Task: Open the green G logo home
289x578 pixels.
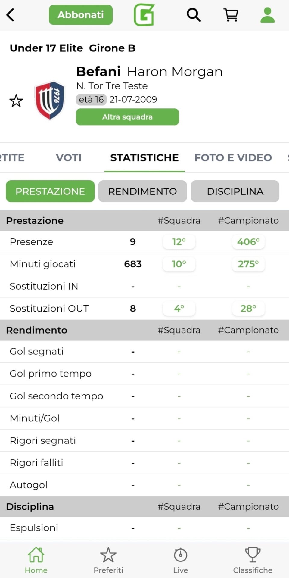Action: [144, 15]
